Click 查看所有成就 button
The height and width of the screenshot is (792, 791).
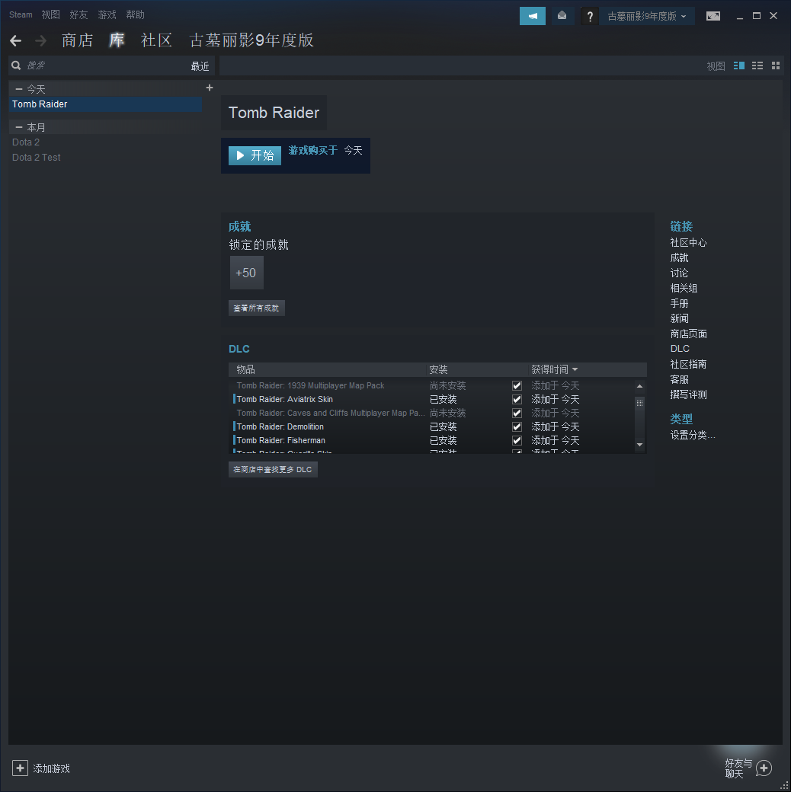click(257, 308)
